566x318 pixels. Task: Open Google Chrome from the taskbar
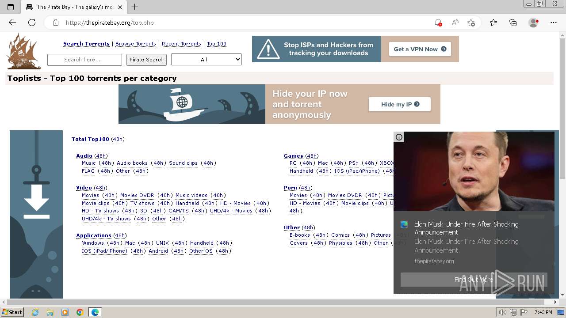tap(80, 312)
